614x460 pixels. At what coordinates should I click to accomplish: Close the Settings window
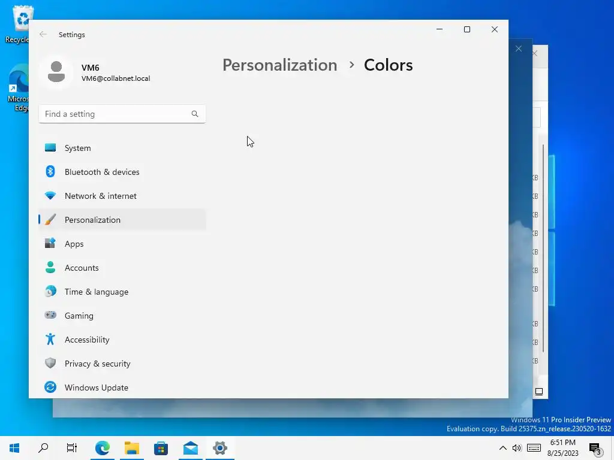point(495,29)
